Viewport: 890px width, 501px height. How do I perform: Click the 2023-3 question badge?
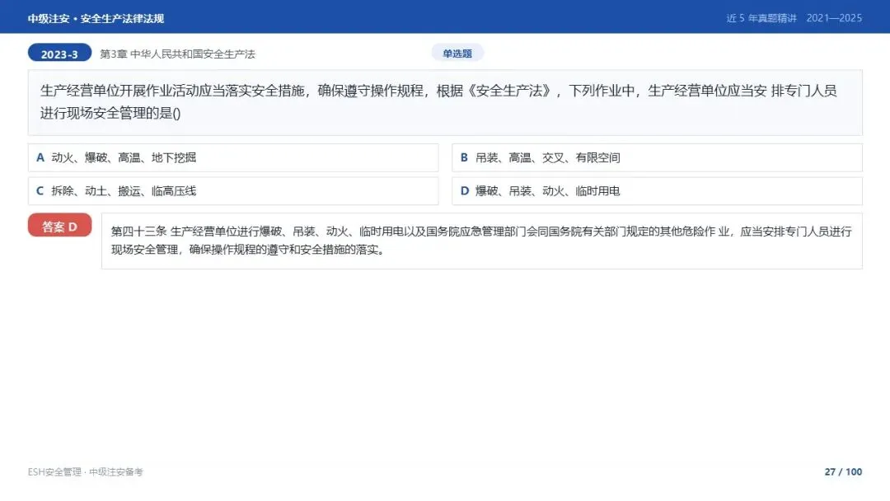(x=59, y=54)
